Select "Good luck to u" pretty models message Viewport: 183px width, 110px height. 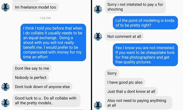point(45,101)
